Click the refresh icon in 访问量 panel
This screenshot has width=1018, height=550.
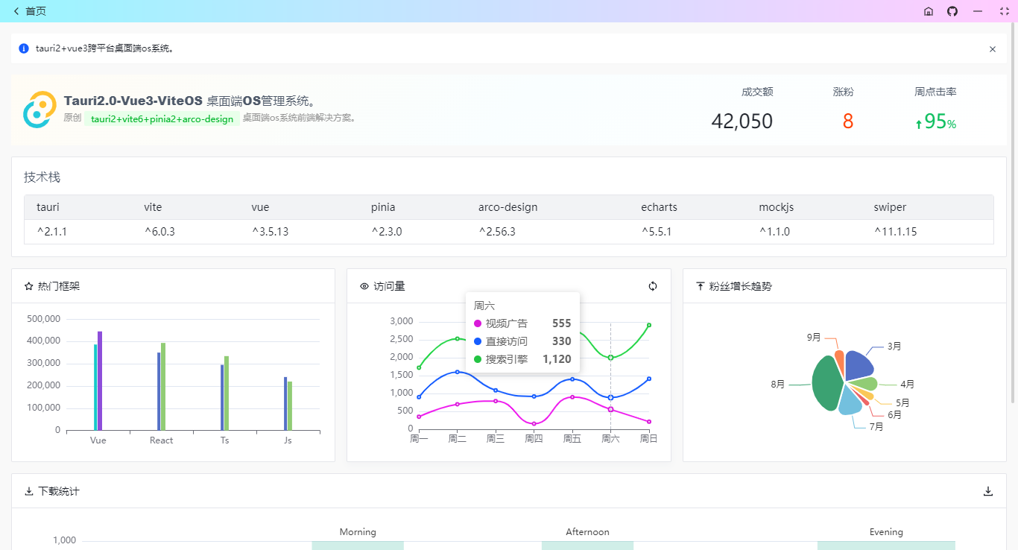tap(653, 286)
